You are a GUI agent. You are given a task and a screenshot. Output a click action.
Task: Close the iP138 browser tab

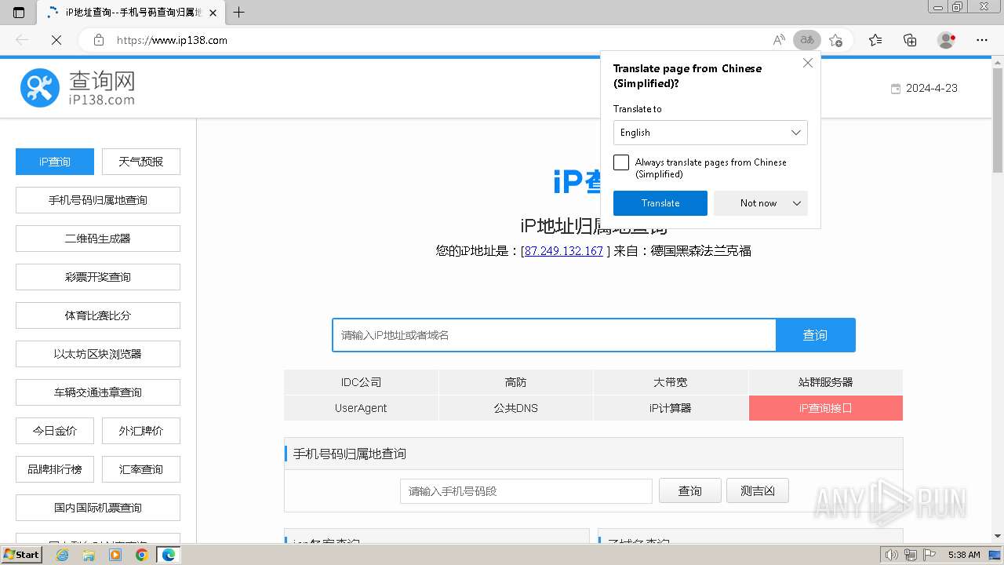tap(213, 13)
